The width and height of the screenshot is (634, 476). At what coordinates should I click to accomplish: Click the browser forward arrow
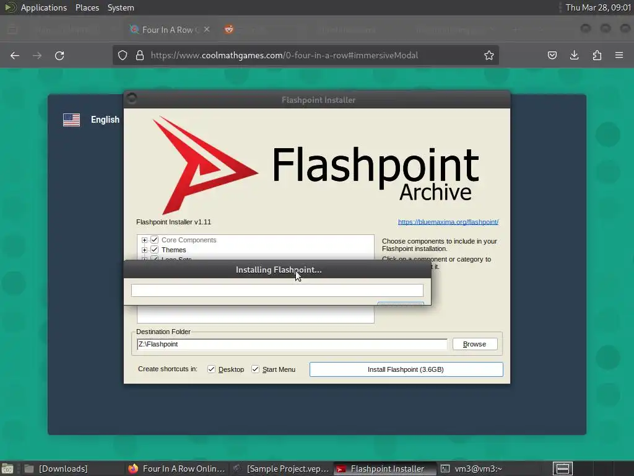point(37,55)
